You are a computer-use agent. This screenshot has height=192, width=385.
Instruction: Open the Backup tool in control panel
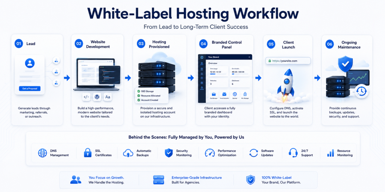pyautogui.click(x=235, y=96)
